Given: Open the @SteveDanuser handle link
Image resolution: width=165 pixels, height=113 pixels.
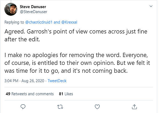Looking at the screenshot, I should 33,12.
